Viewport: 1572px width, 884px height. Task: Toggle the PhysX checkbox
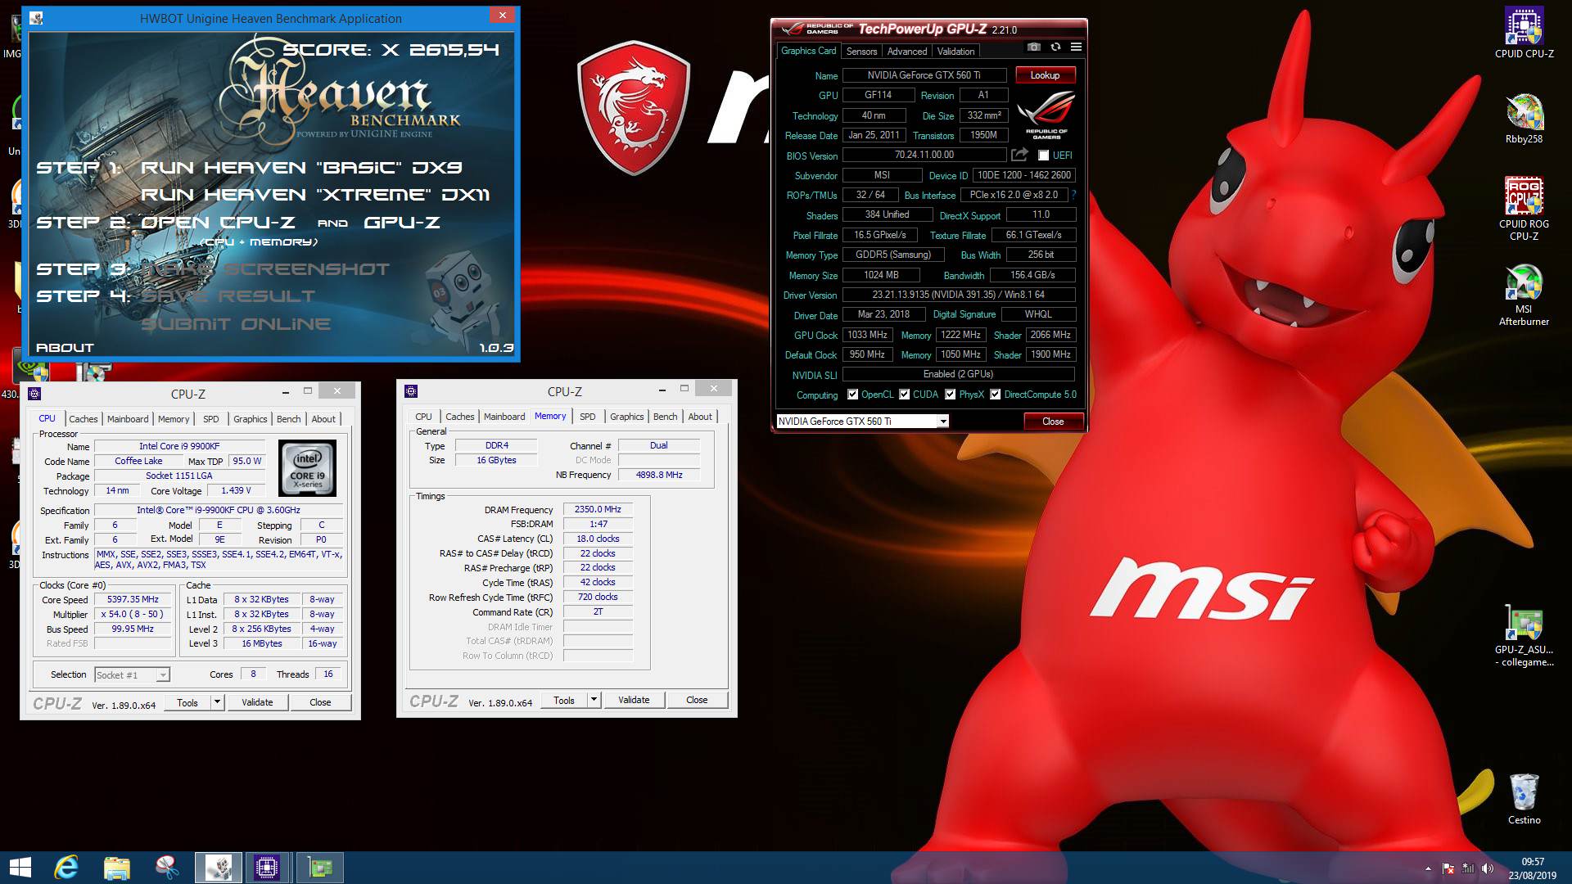point(950,395)
